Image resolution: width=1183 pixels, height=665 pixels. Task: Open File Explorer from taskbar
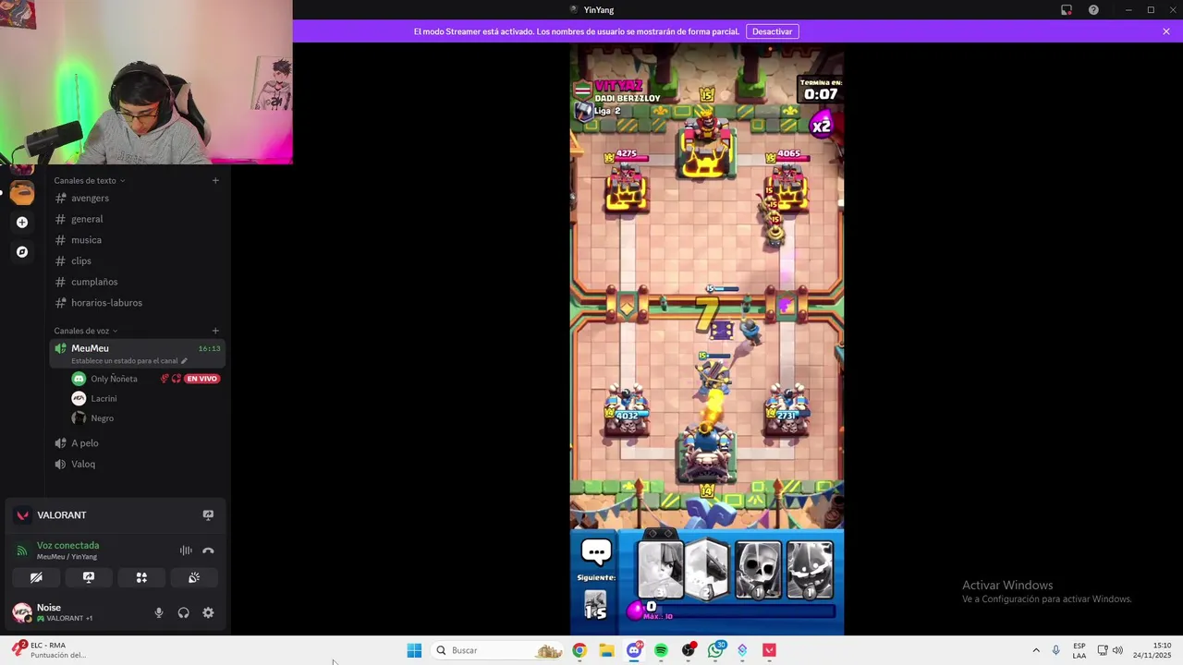606,650
